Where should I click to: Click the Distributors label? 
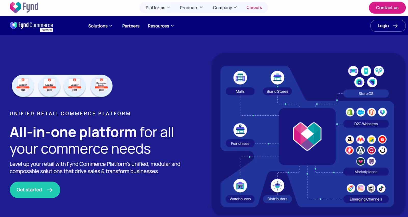[x=277, y=199]
